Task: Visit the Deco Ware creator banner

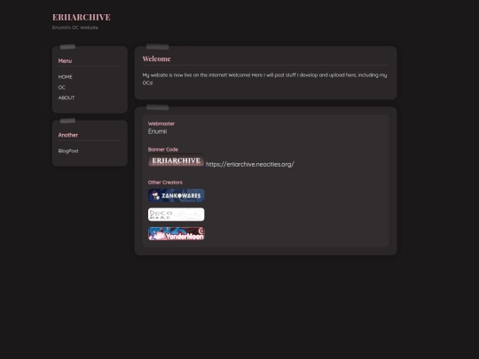Action: pos(177,215)
